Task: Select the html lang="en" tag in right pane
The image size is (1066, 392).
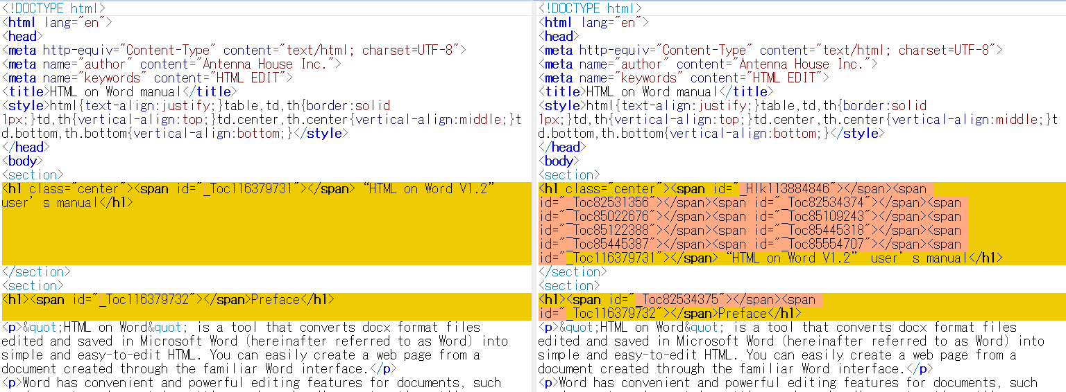Action: [593, 22]
